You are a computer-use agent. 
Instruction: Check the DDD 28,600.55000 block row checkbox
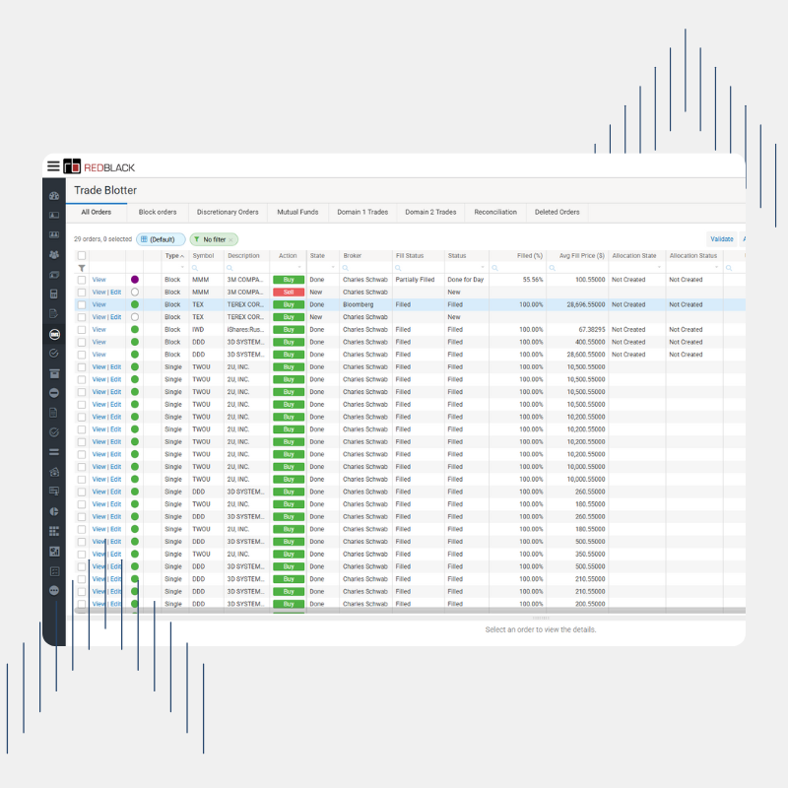pos(82,355)
